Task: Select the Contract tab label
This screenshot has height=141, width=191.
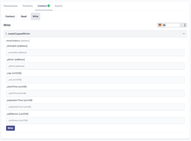Action: click(x=42, y=6)
